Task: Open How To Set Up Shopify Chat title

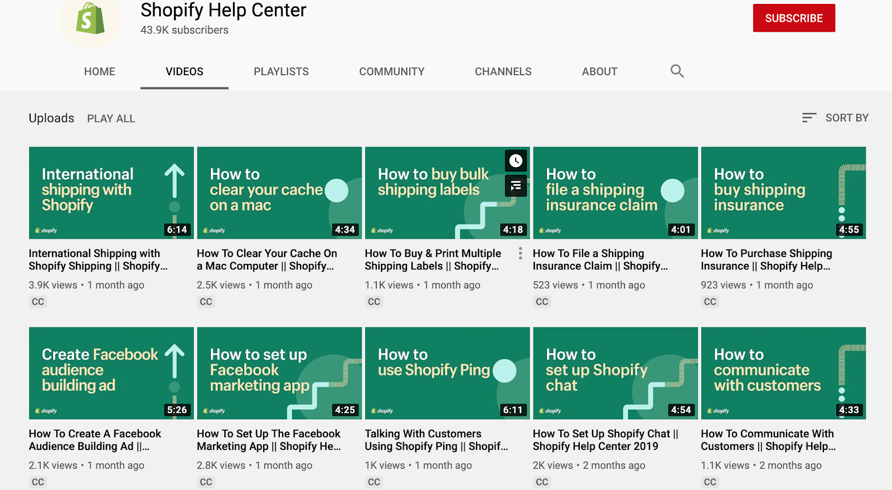Action: point(605,440)
